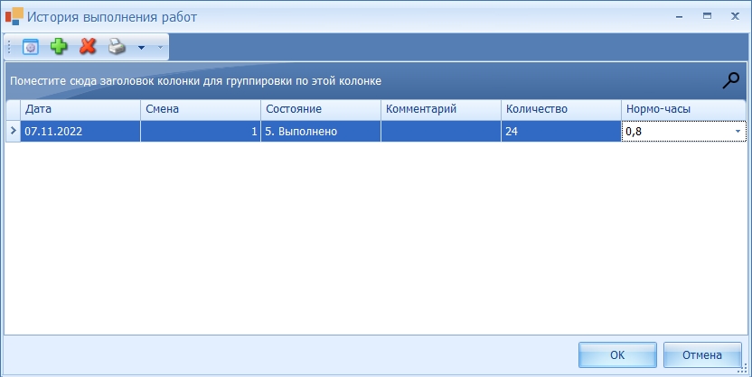Select the Смена cell with value 1
Screen dimensions: 752x377
[201, 131]
